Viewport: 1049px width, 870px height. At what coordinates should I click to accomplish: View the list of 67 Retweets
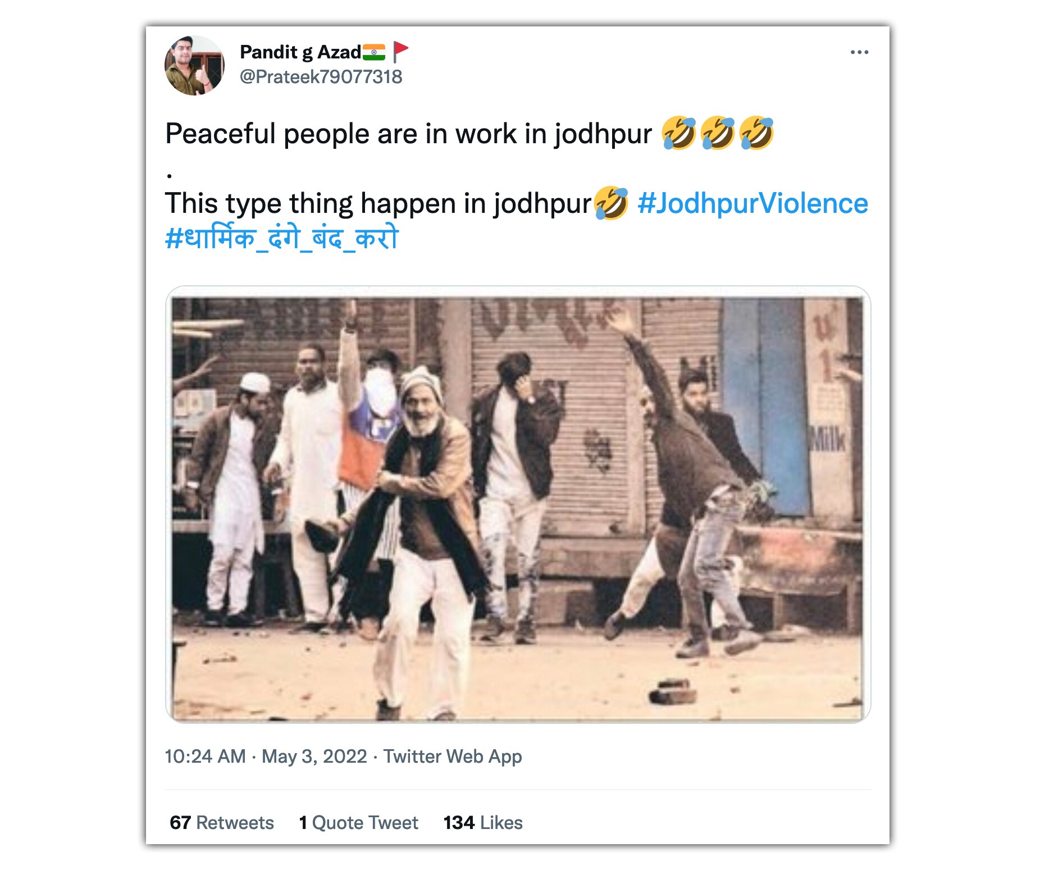(222, 822)
